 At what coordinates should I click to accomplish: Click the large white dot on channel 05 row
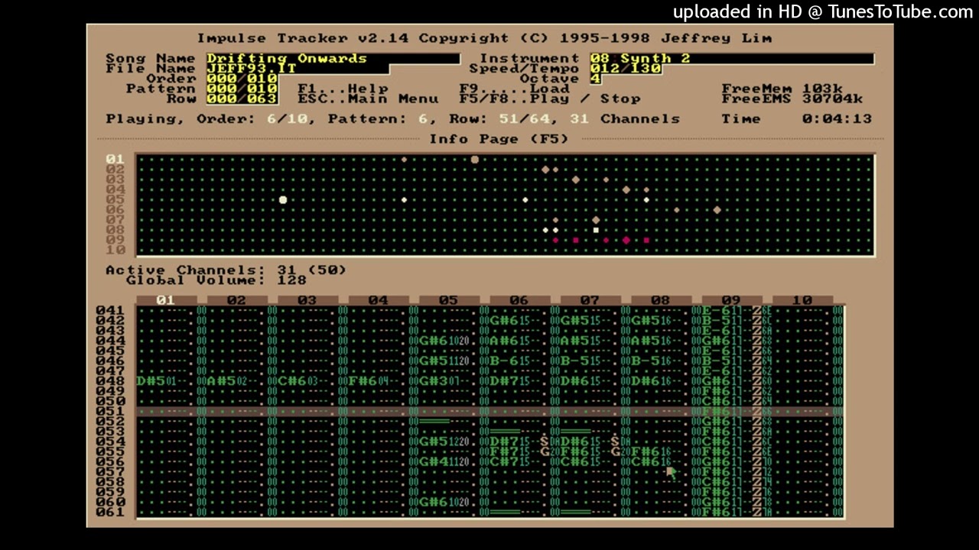click(x=283, y=200)
